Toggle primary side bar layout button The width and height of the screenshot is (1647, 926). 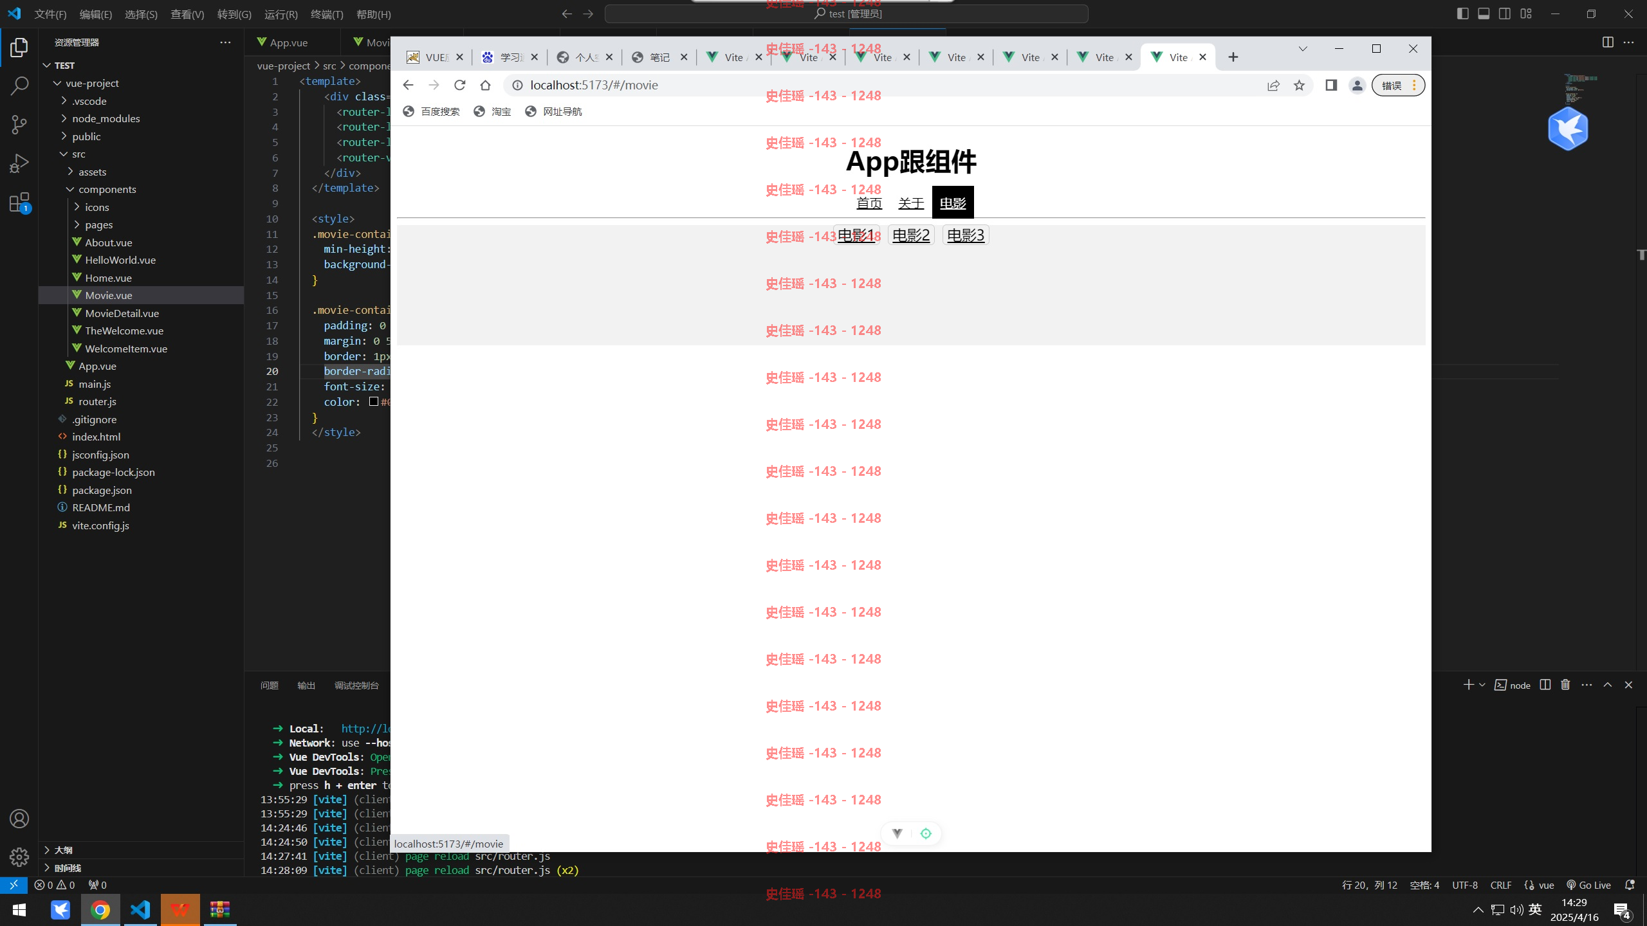(1462, 14)
